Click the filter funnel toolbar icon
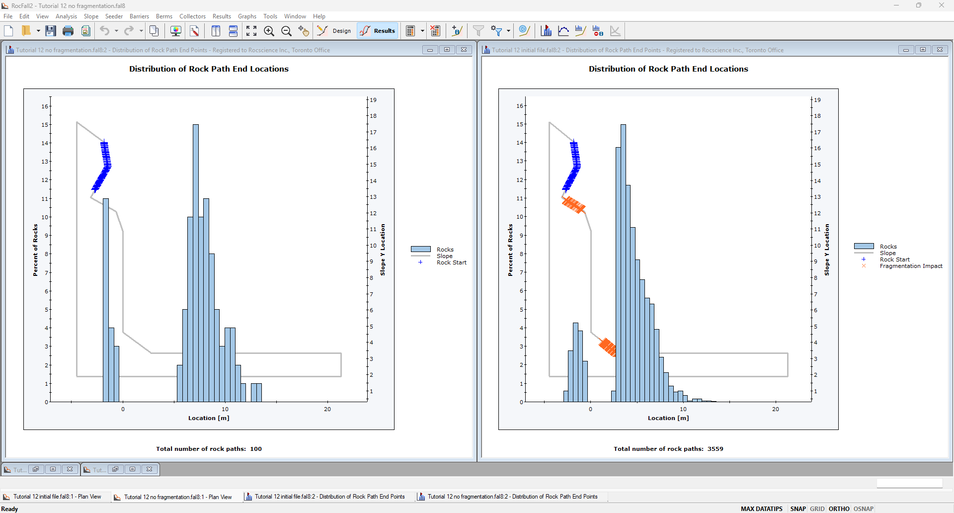The width and height of the screenshot is (954, 513). [x=478, y=31]
